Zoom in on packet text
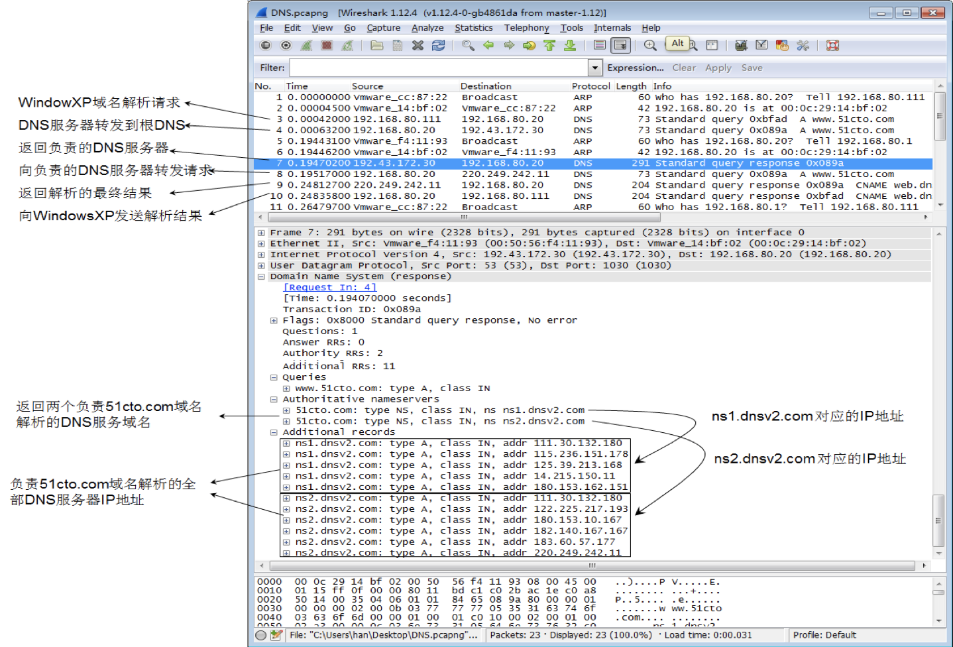Screen dimensions: 953x647 650,46
